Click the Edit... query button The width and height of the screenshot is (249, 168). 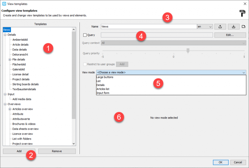pyautogui.click(x=230, y=35)
